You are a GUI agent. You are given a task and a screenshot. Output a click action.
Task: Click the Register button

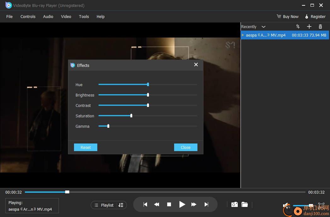coord(315,16)
